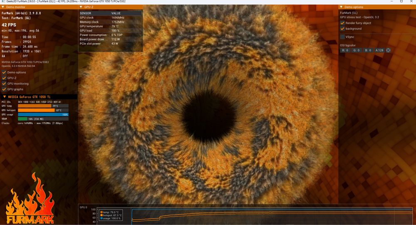Uncheck the GPU monitoring checkbox
Image resolution: width=416 pixels, height=225 pixels.
(x=4, y=83)
